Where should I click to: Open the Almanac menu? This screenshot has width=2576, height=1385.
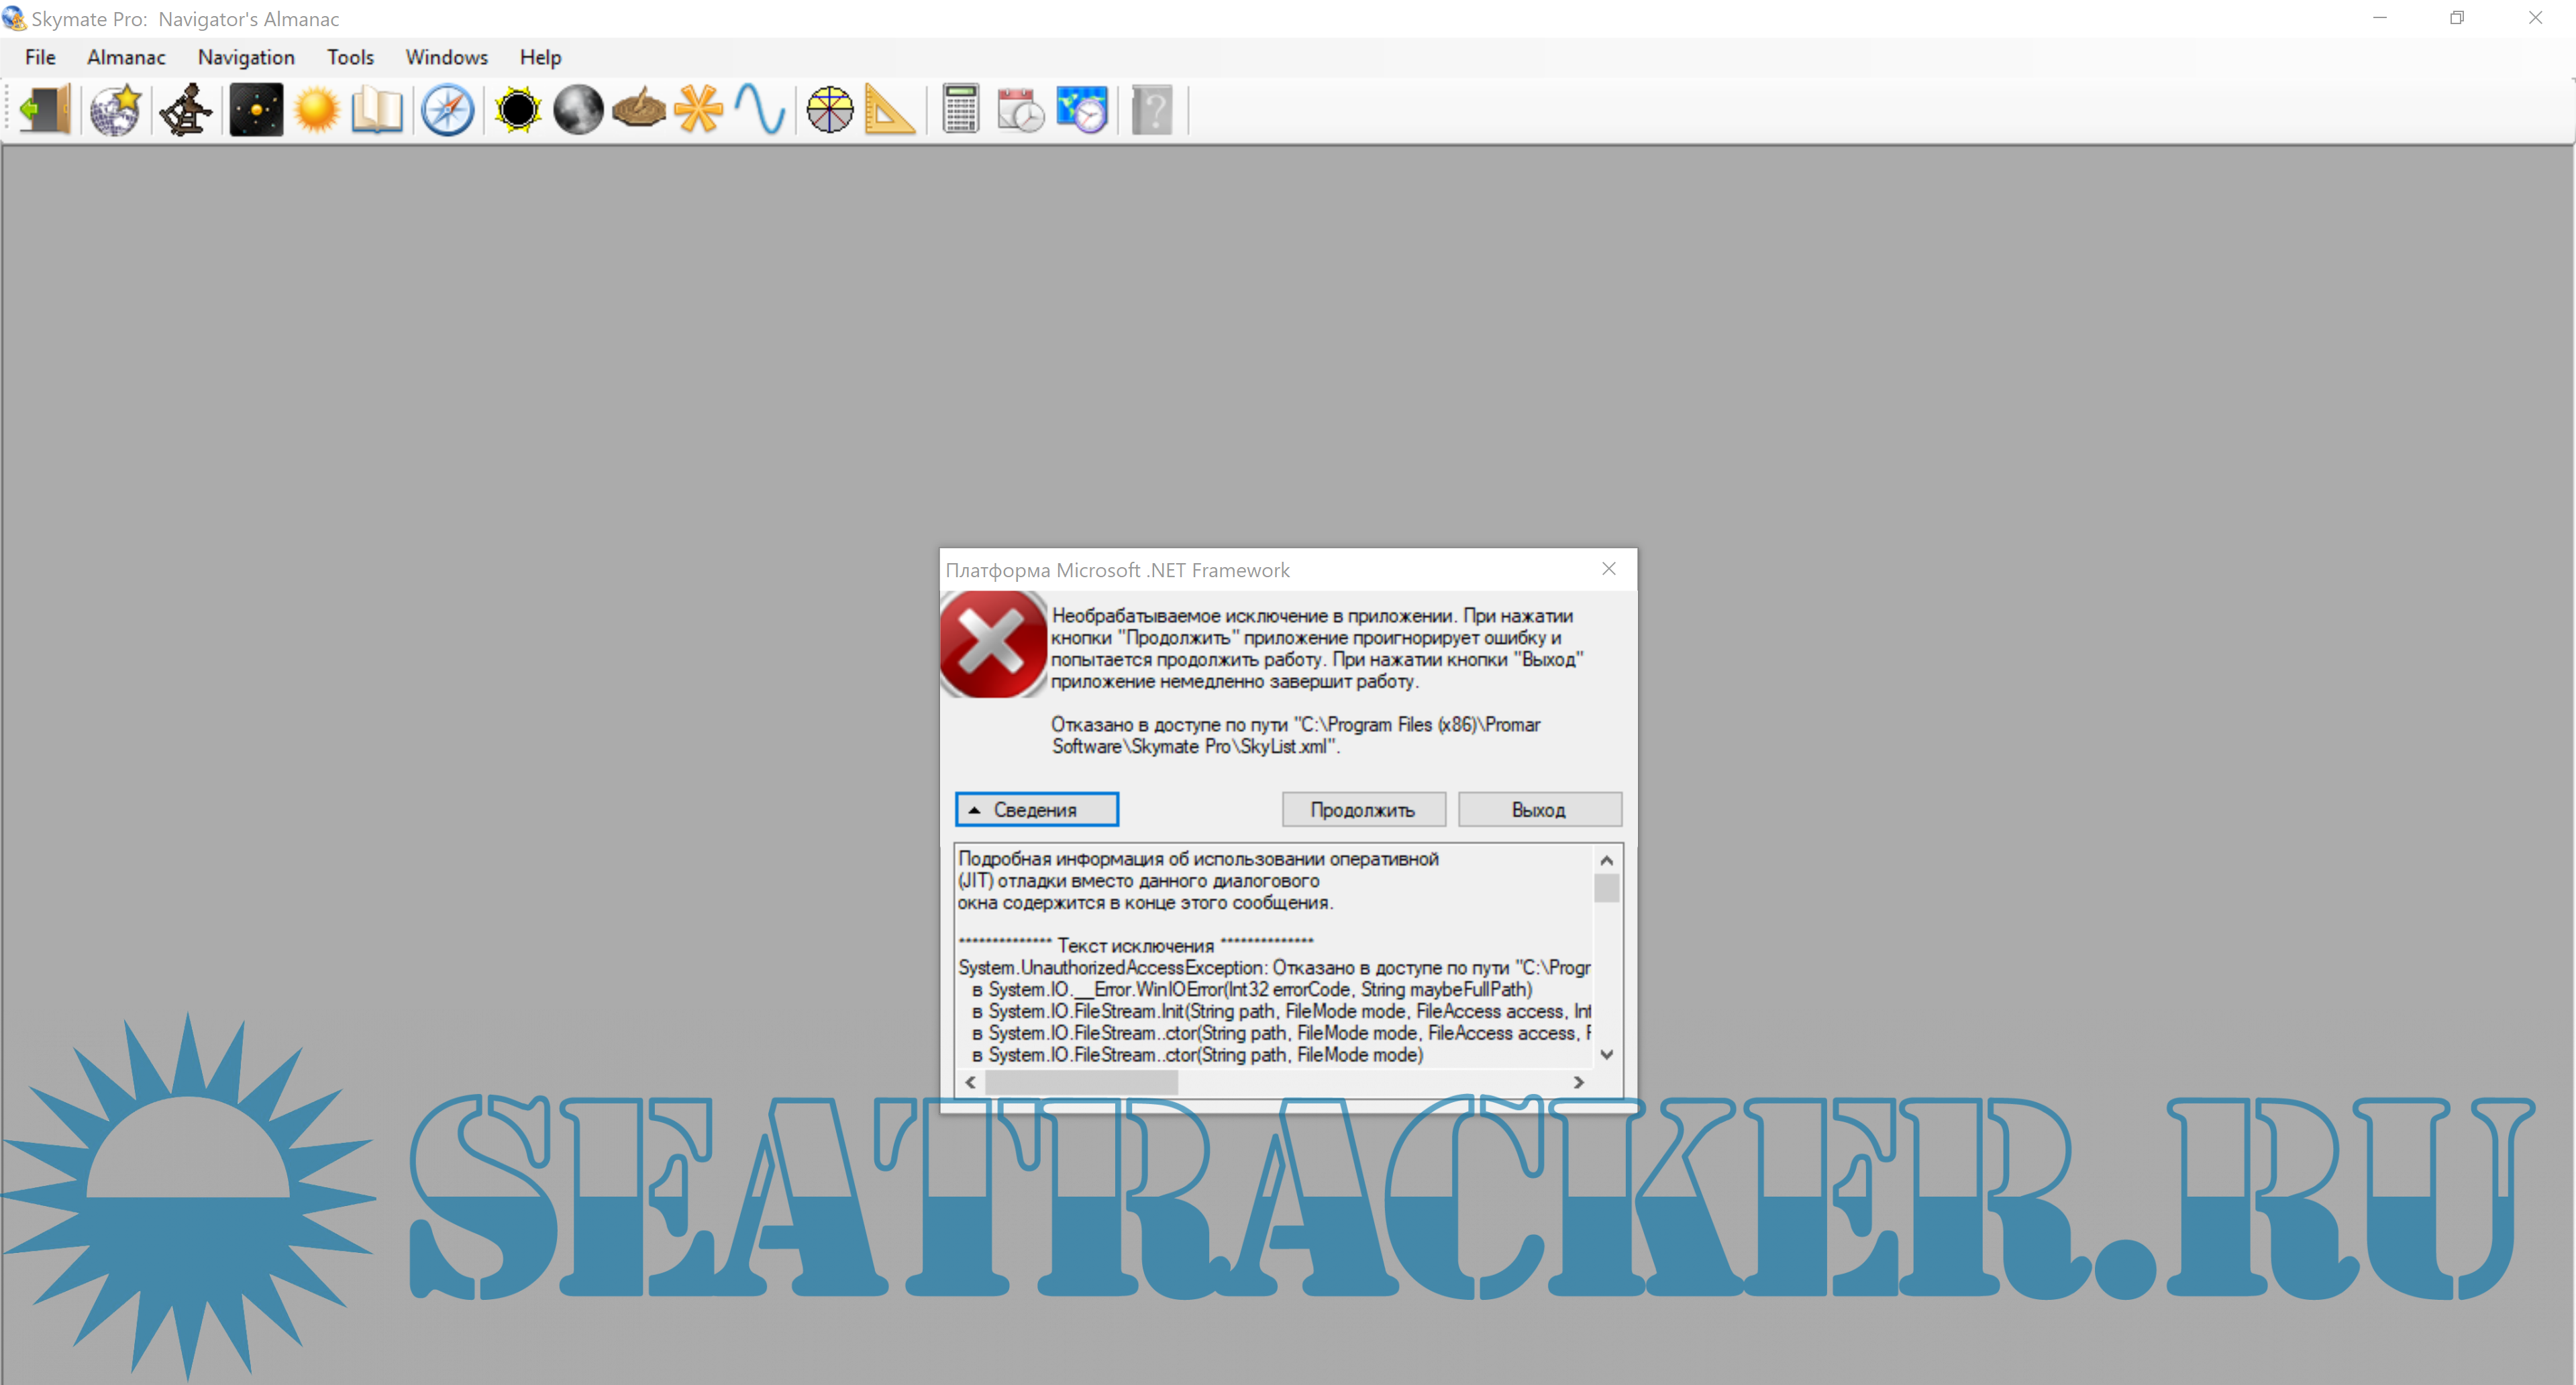(x=126, y=57)
